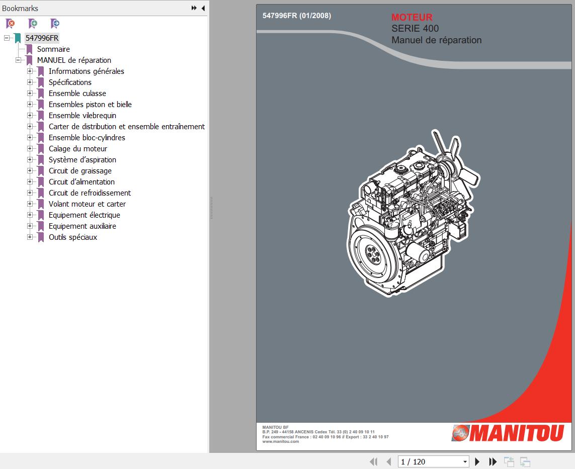This screenshot has width=575, height=469.
Task: Click the bookmark icon beside Sommaire
Action: click(29, 49)
